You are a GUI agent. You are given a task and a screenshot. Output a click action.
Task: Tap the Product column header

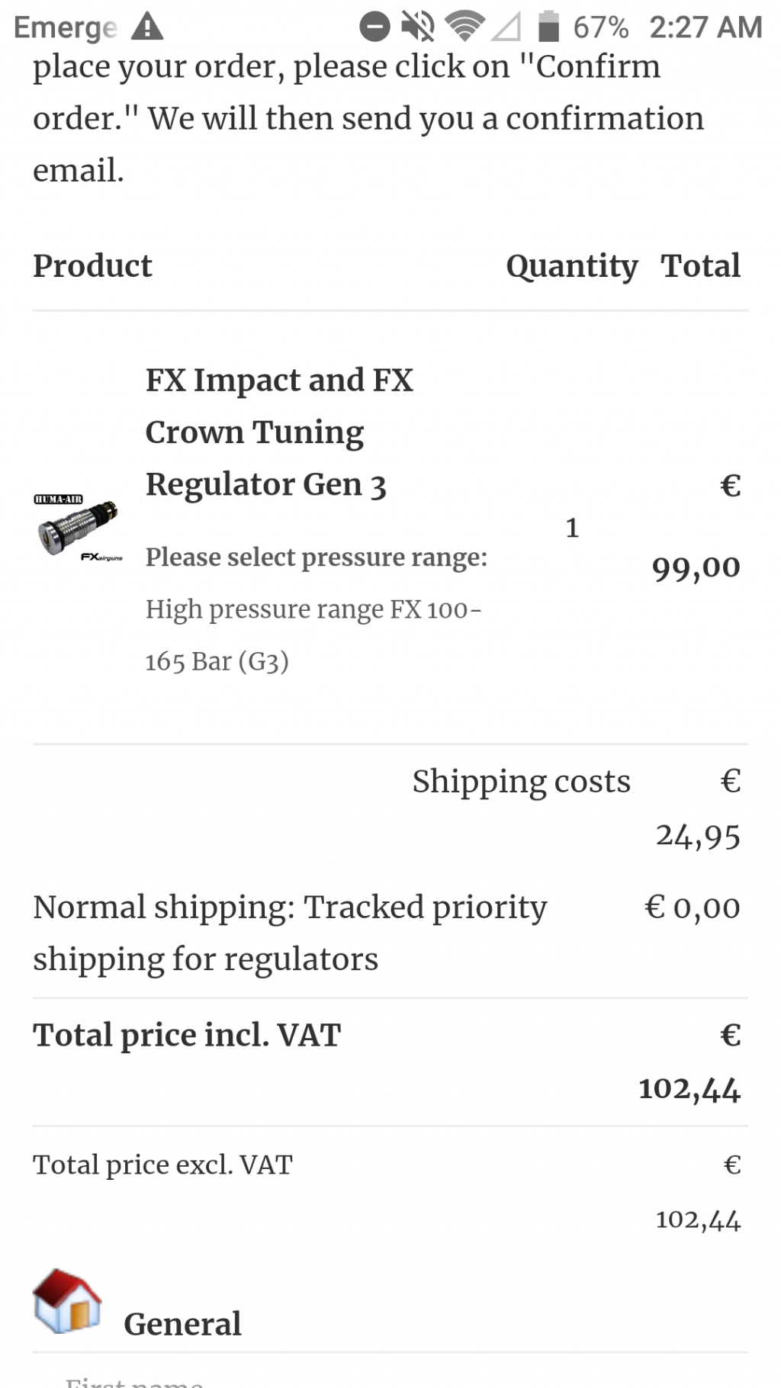click(x=92, y=266)
